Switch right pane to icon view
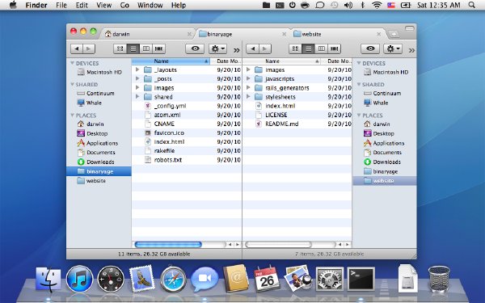485x303 pixels. 295,48
